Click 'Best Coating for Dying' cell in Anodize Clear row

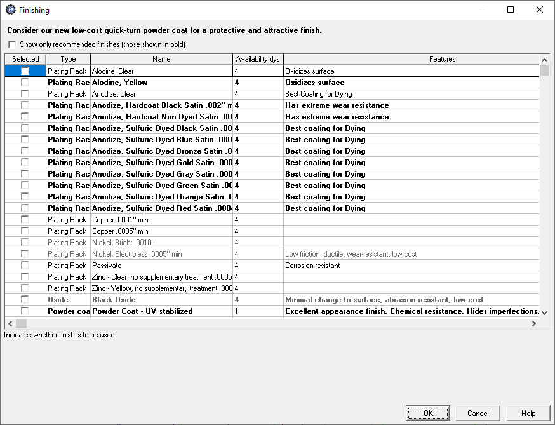pyautogui.click(x=411, y=94)
